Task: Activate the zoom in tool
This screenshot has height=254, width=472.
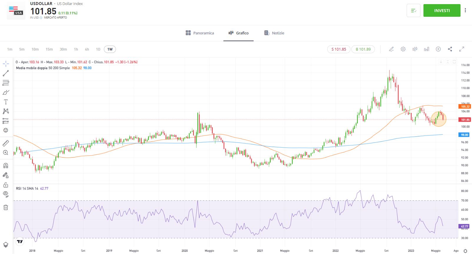Action: click(6, 153)
